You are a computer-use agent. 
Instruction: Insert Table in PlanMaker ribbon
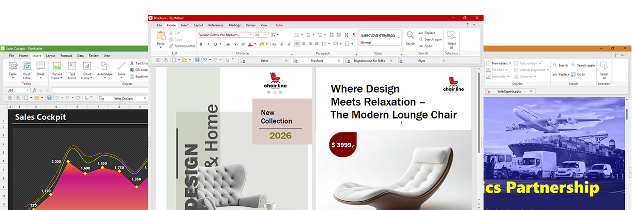(x=13, y=70)
